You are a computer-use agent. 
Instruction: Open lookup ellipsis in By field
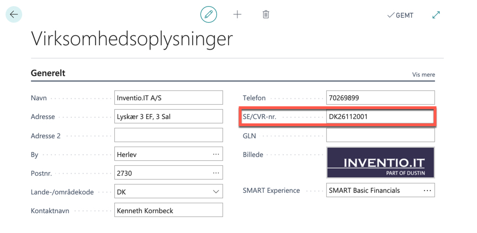[x=216, y=154]
